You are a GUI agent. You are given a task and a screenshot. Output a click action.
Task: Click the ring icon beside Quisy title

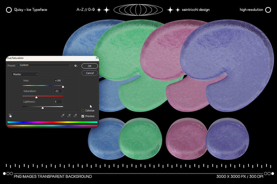coord(9,10)
